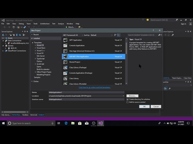Switch templates to small list view
Viewport: 193px width, 144px height.
pos(119,35)
